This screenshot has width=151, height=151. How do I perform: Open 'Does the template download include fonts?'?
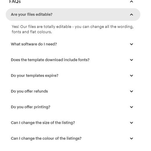73,60
